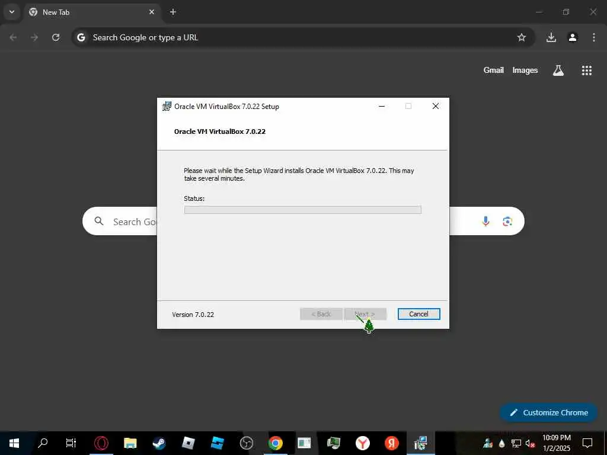
Task: Open Steam from the taskbar
Action: coord(159,443)
